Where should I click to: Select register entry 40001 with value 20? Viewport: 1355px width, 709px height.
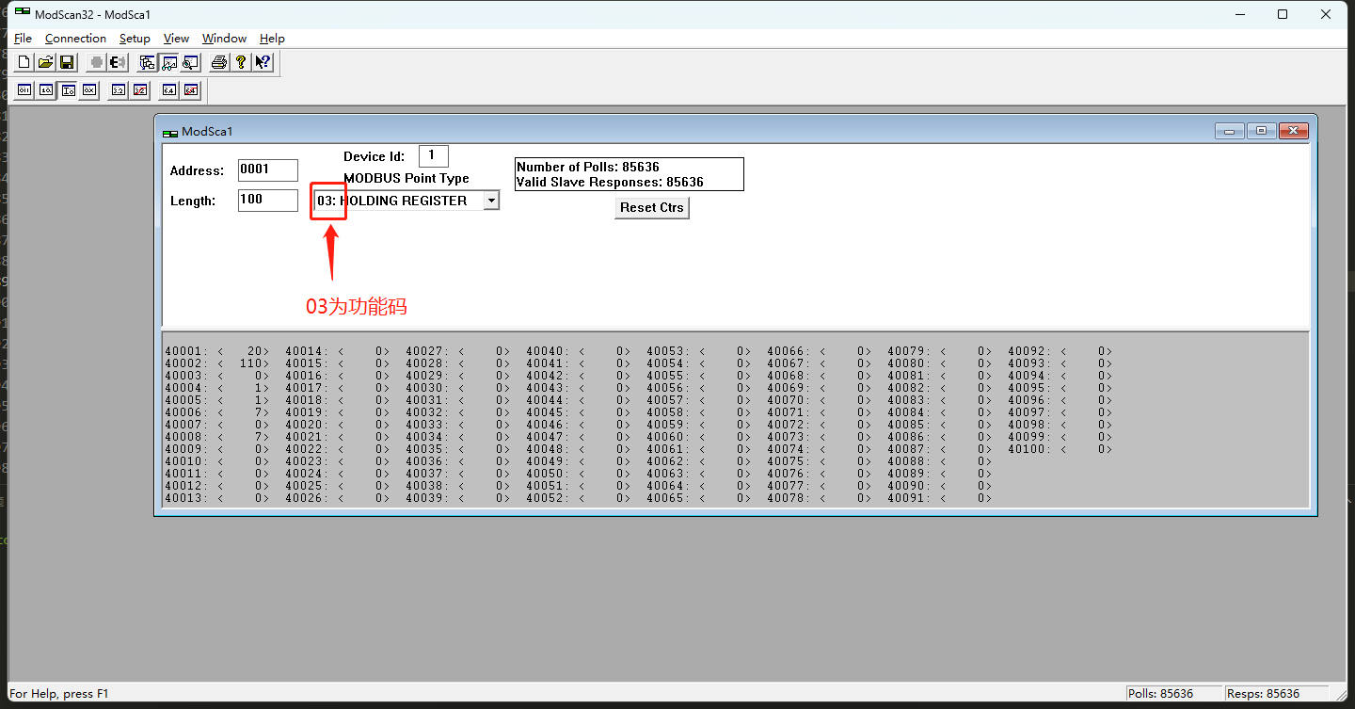pos(217,351)
